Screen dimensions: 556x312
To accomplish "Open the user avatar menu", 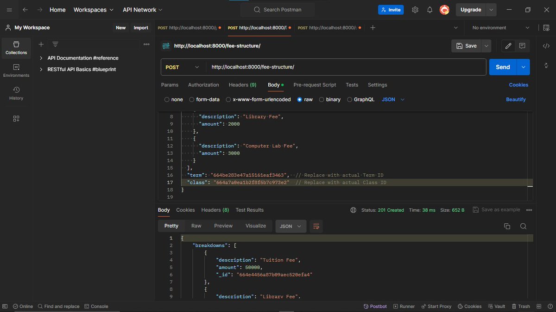I will 444,10.
